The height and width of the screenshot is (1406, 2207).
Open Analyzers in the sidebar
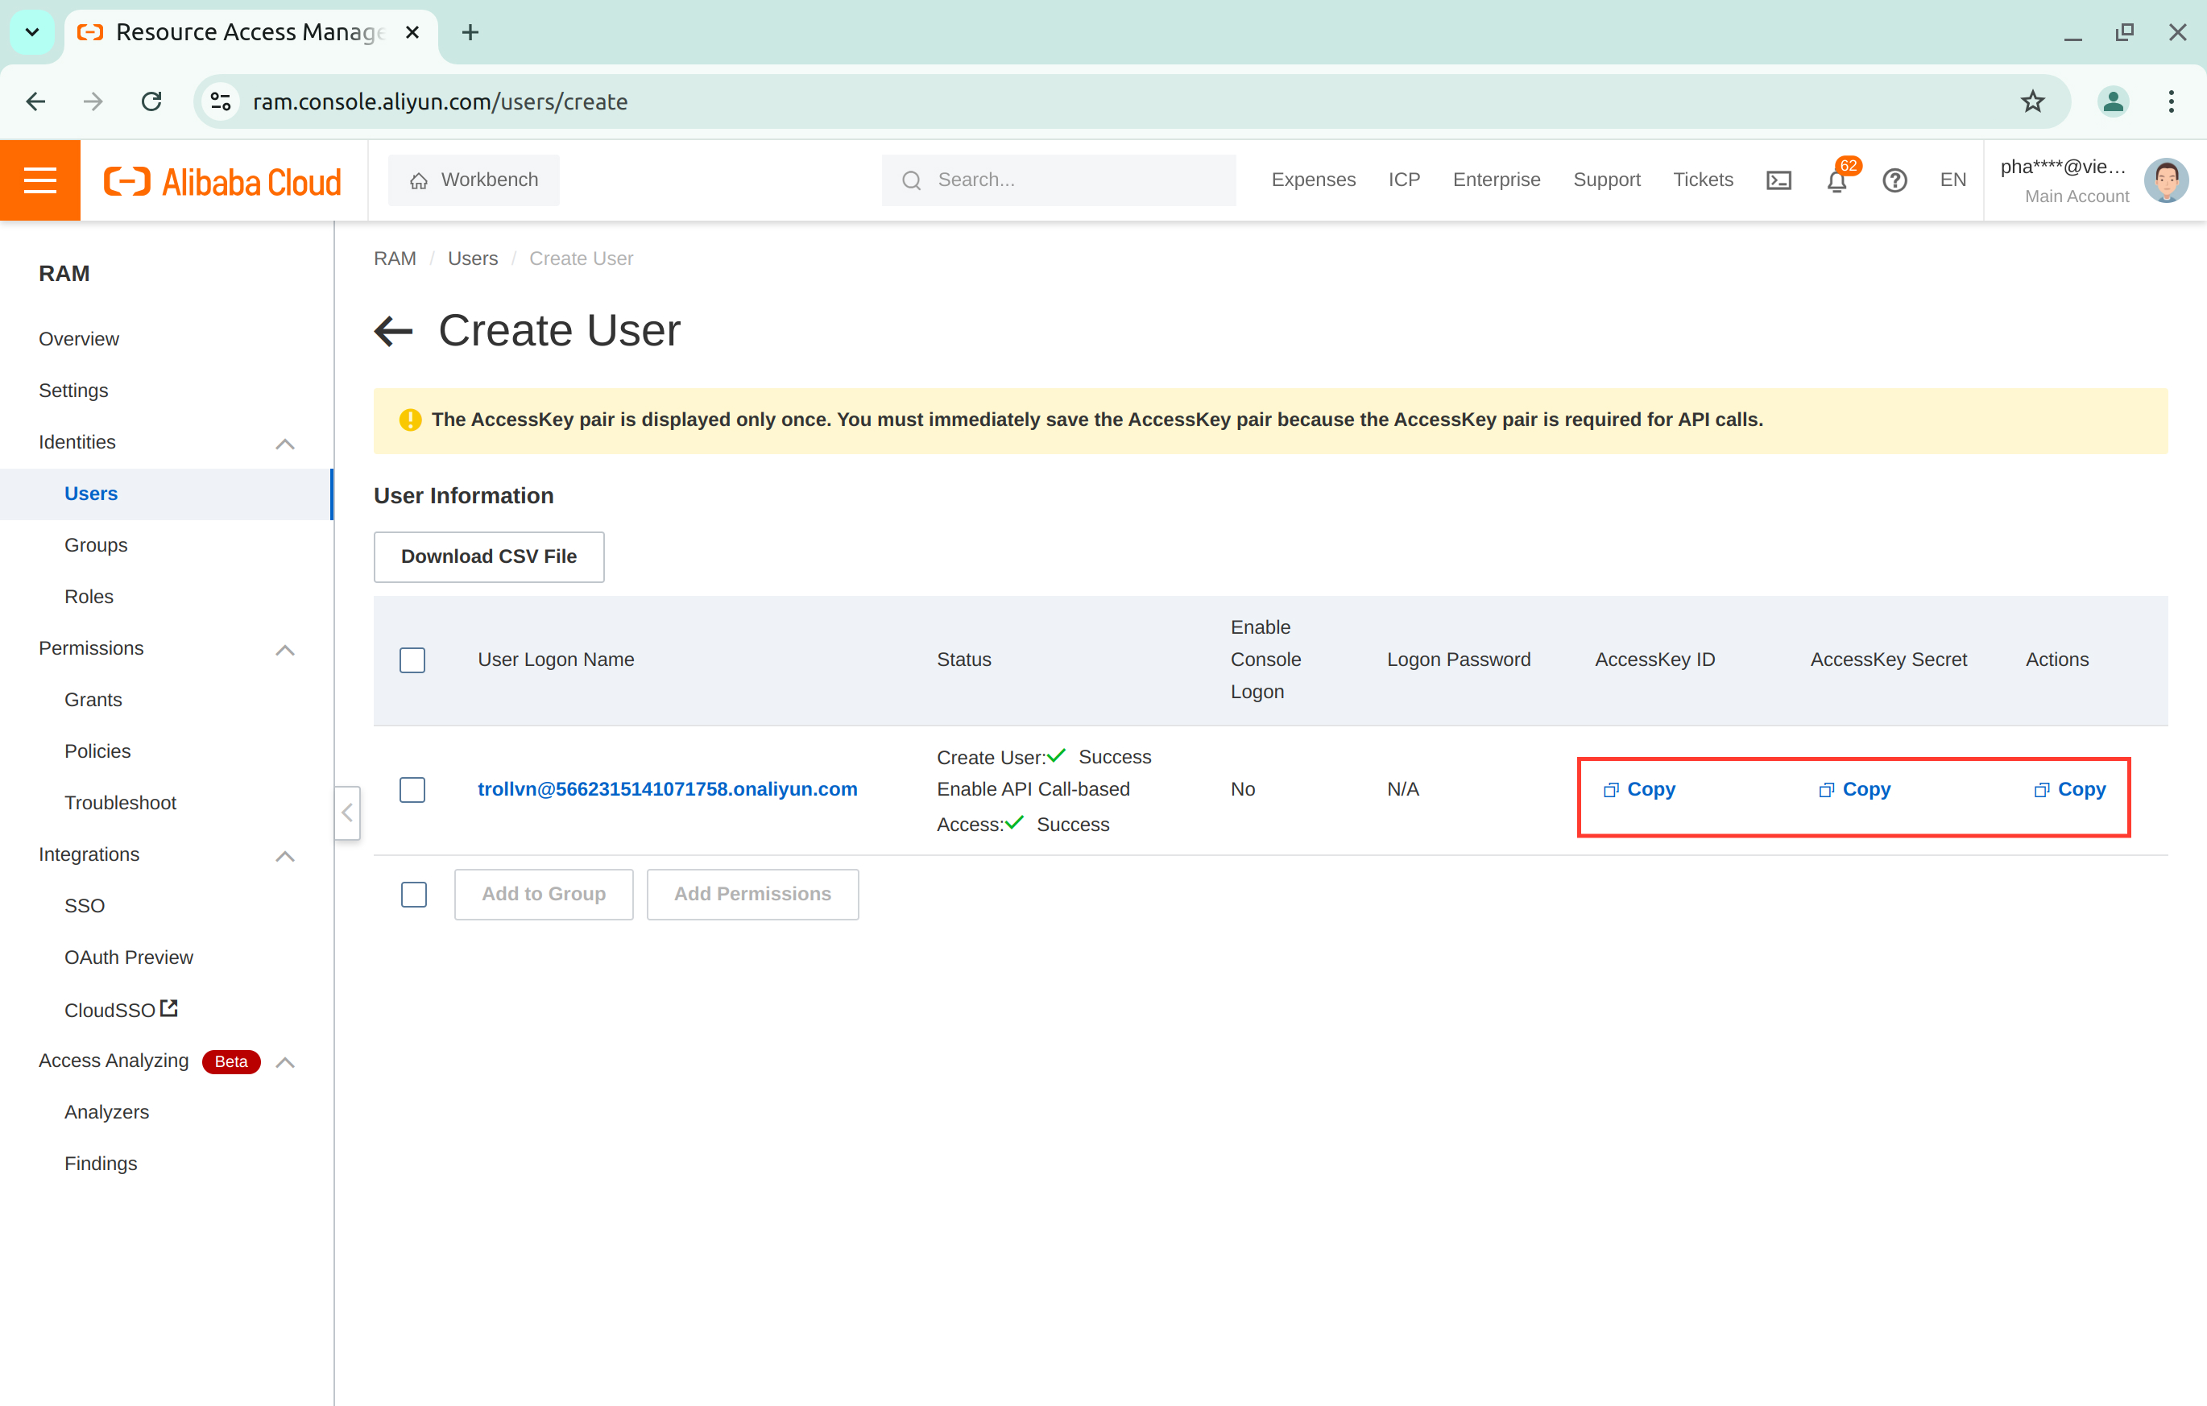[x=106, y=1112]
